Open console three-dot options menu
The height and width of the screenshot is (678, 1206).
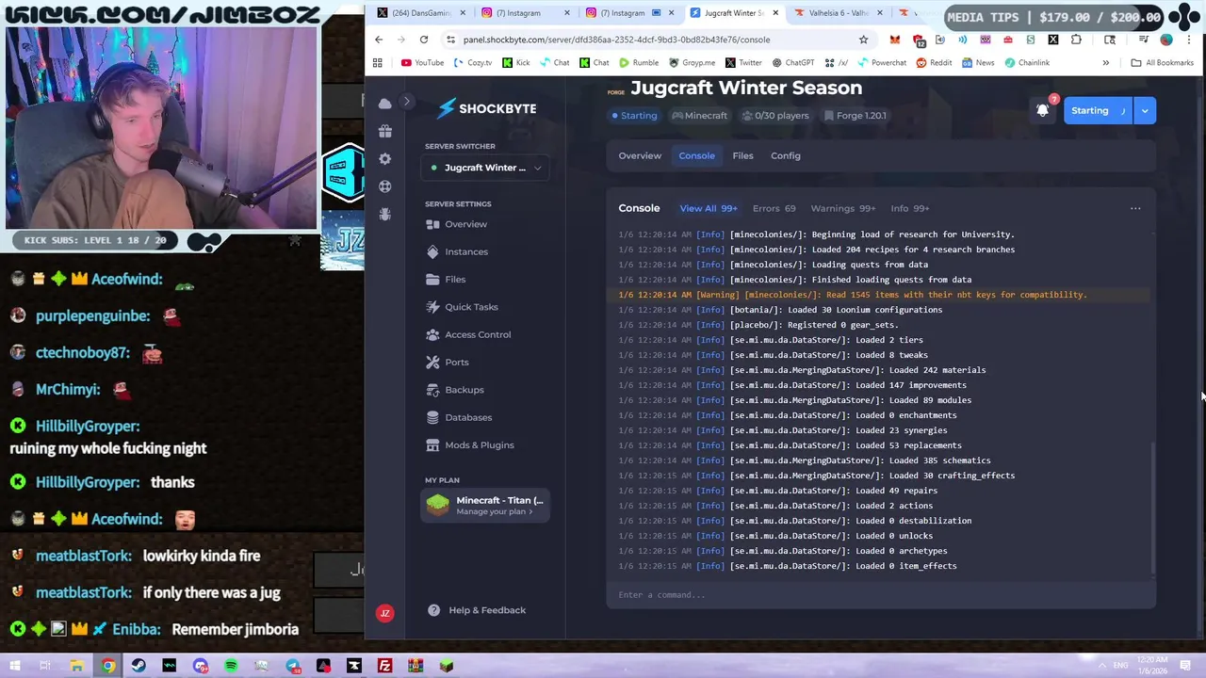pos(1135,209)
